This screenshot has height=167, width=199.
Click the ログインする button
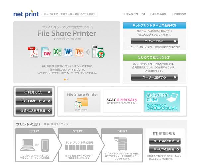point(154,41)
